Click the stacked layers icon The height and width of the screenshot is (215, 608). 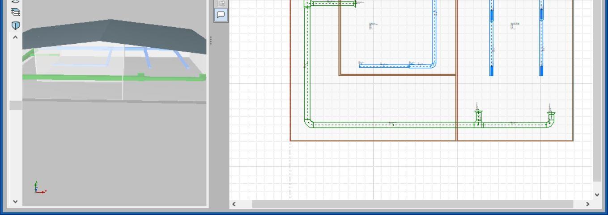[x=16, y=12]
